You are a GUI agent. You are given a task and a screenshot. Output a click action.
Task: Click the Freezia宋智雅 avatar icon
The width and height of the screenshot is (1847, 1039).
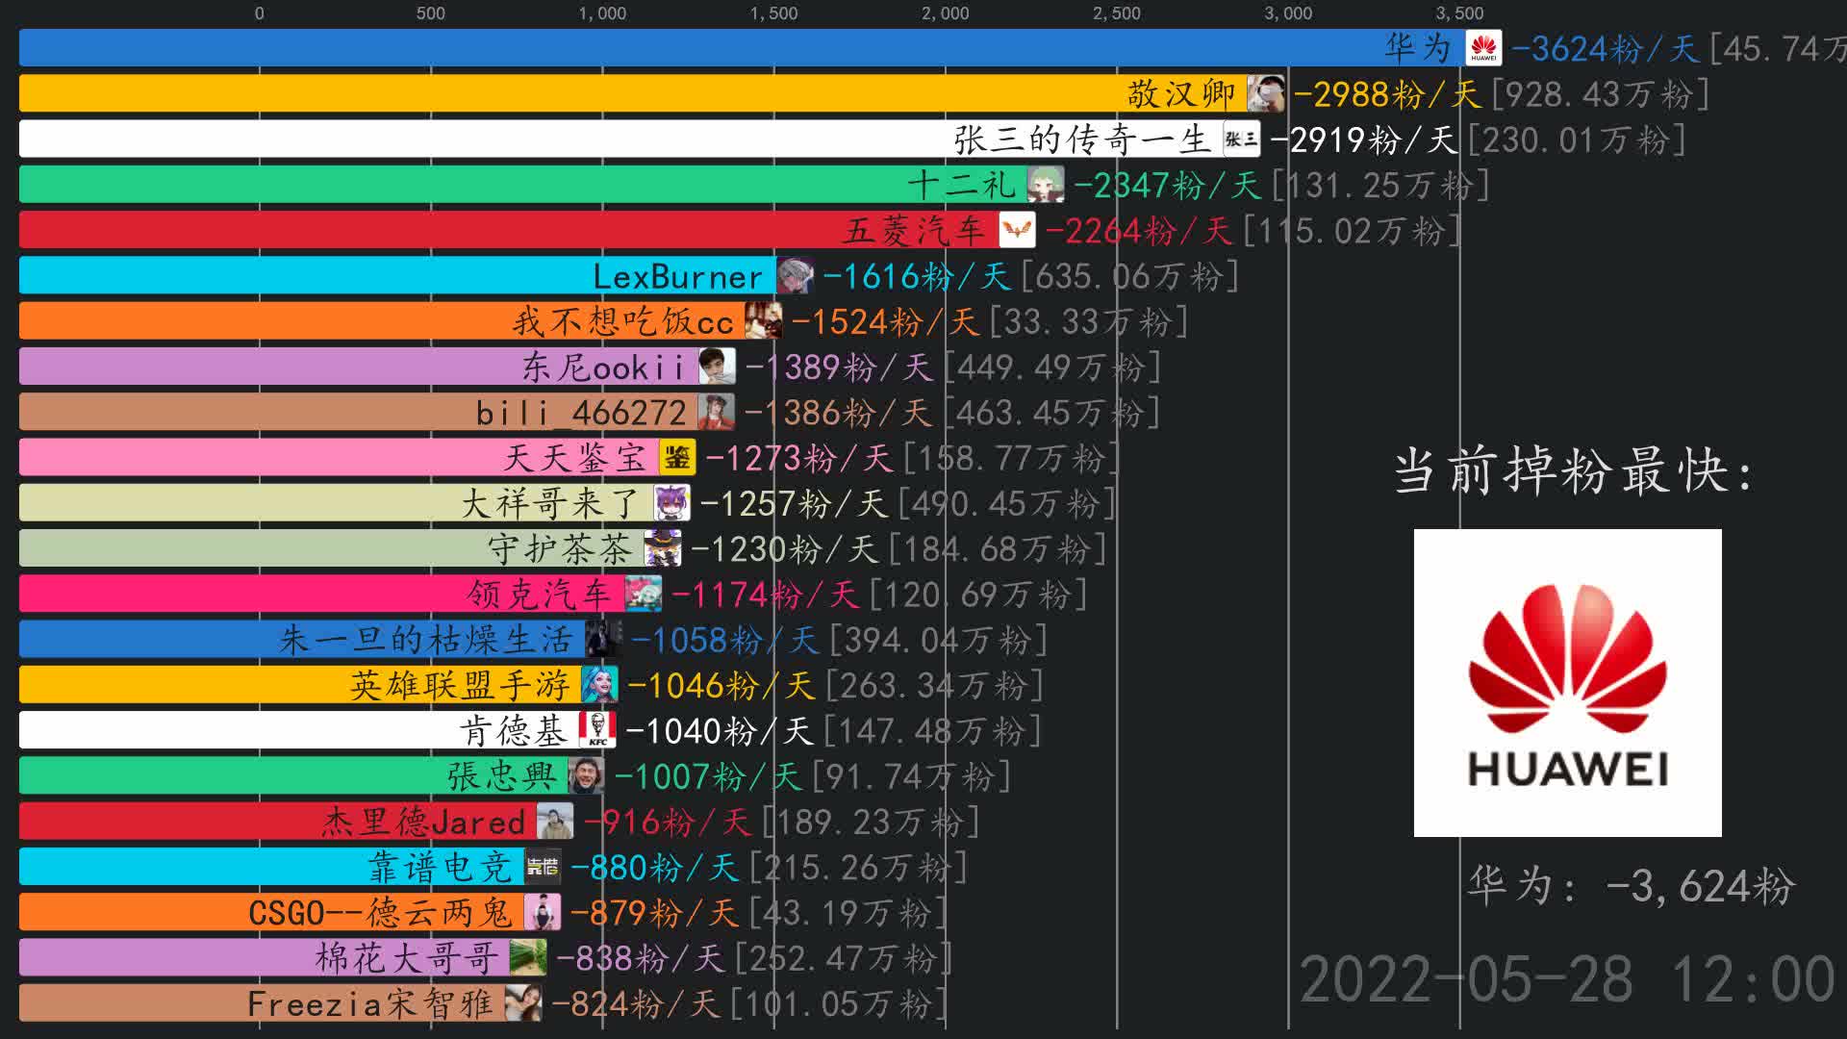523,1003
